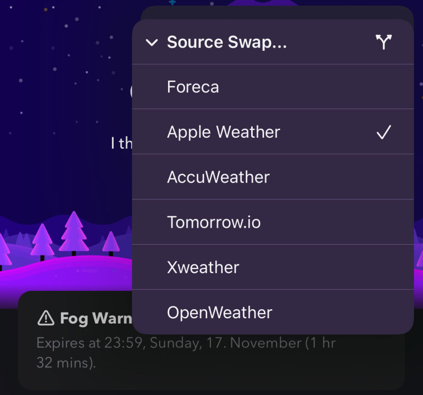Click the checkmark beside Apple Weather

(x=384, y=132)
